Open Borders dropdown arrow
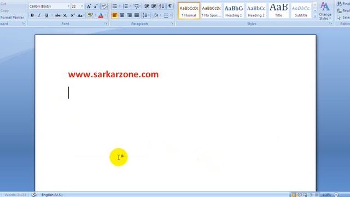Screen dimensions: 350x197 [x=171, y=15]
